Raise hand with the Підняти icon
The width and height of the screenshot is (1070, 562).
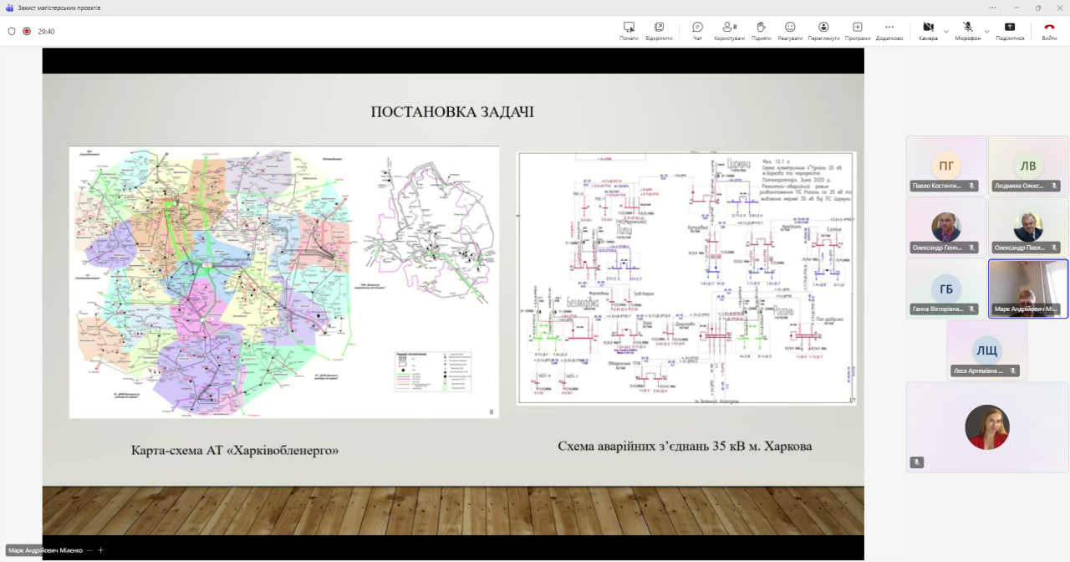[x=761, y=30]
